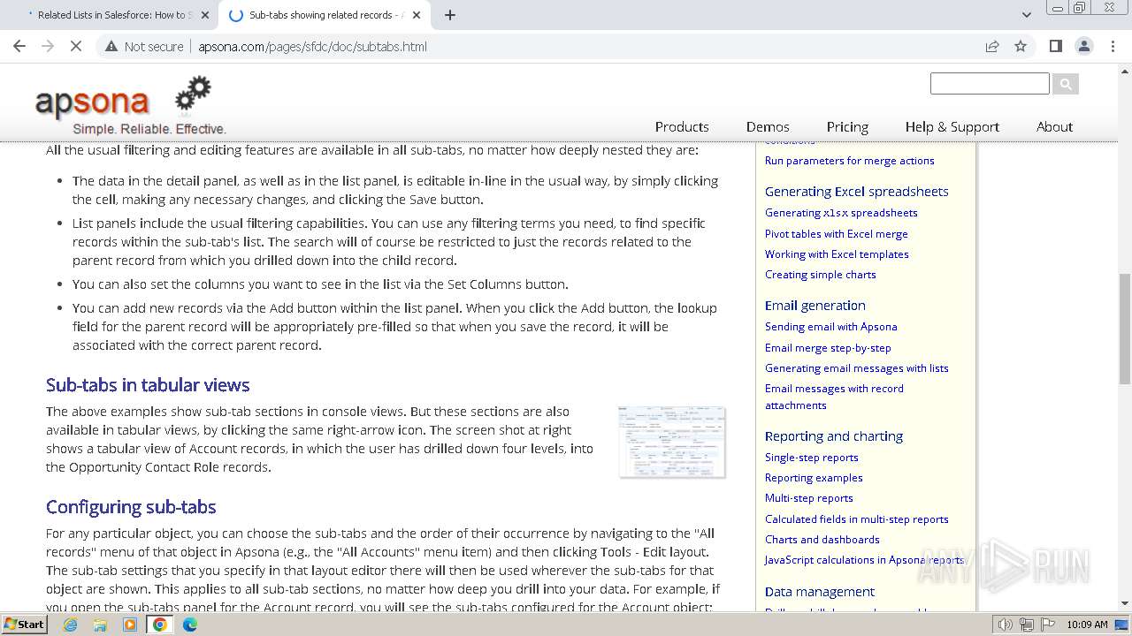
Task: Open the Pricing menu item
Action: 847,126
